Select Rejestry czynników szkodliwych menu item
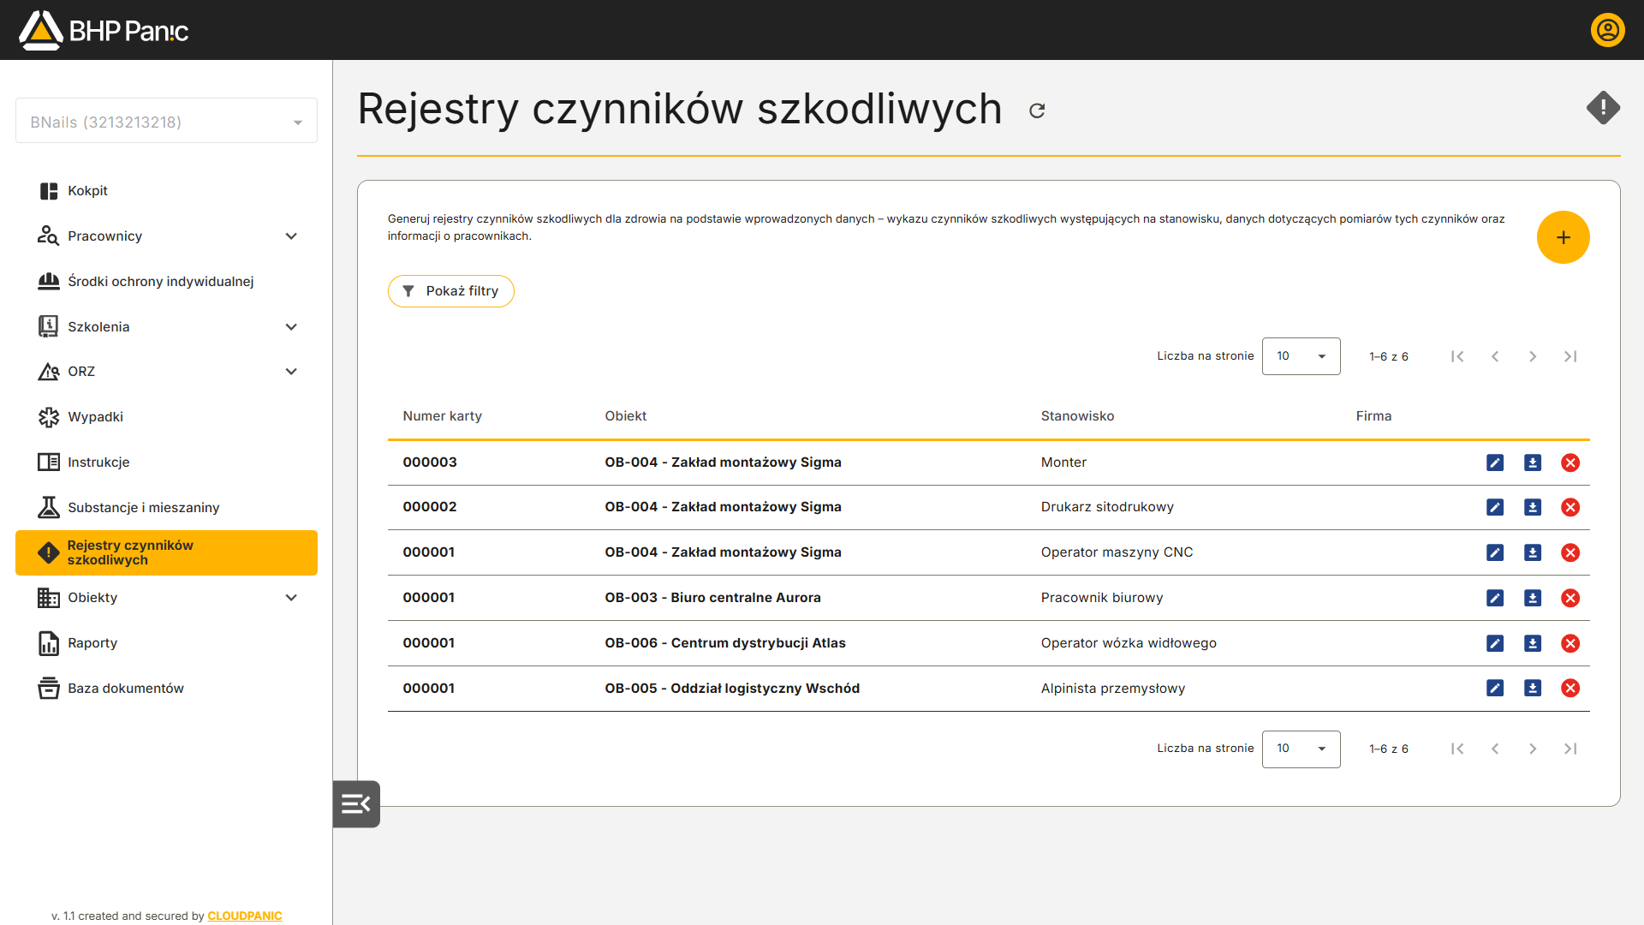 coord(166,552)
